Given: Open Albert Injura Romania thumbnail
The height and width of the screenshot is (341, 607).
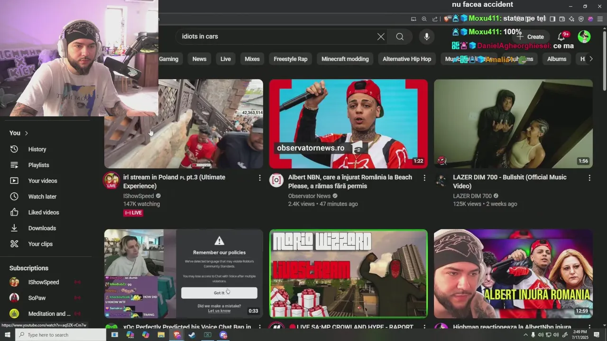Looking at the screenshot, I should coord(513,273).
